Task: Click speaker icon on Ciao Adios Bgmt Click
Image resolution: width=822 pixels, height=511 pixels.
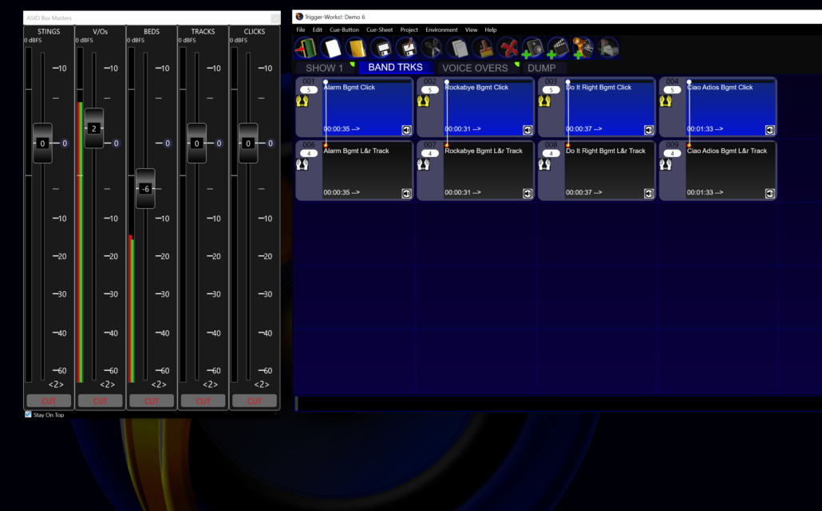Action: click(769, 130)
